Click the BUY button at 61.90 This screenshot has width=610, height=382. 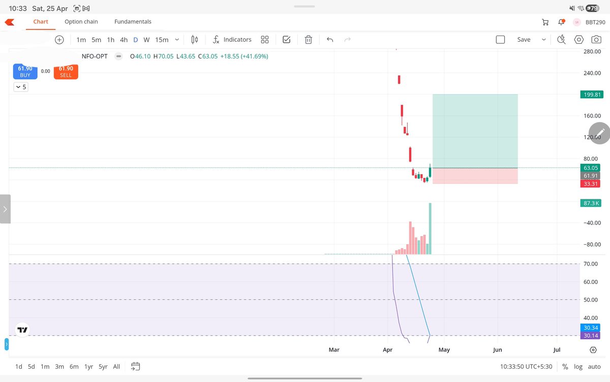25,72
